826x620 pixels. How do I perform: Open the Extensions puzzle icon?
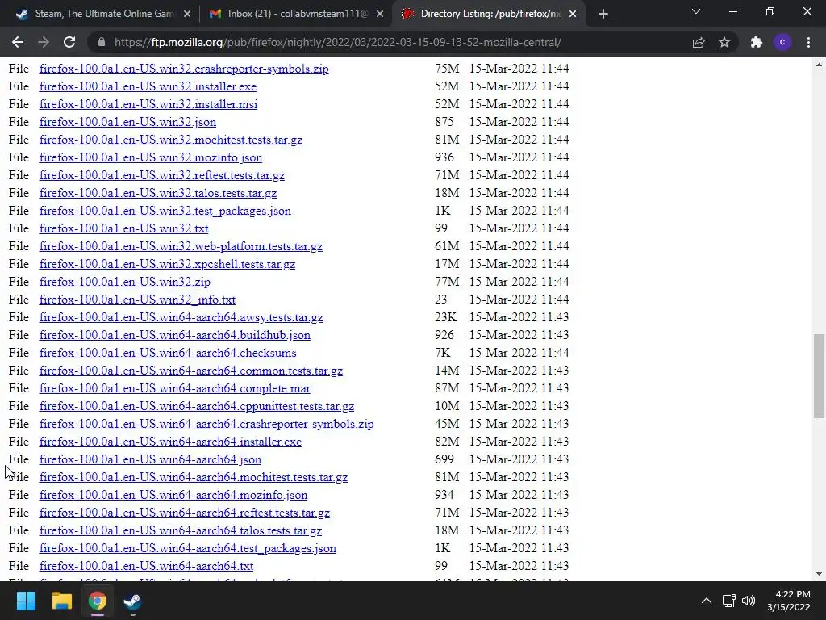coord(757,42)
